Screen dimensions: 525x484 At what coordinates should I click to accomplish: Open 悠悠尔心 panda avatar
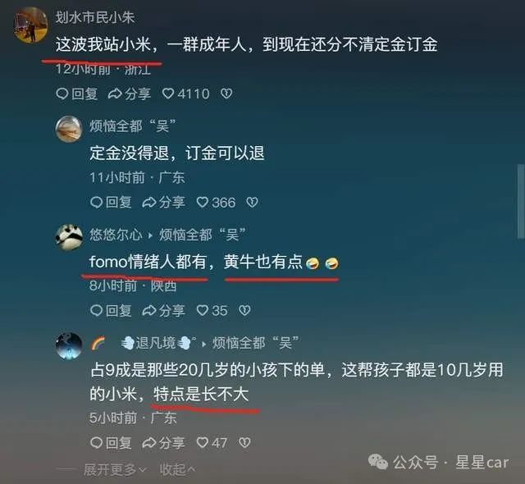click(69, 237)
